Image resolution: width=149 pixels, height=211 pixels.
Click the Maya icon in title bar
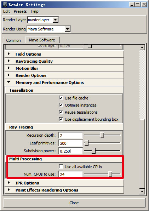5,5
